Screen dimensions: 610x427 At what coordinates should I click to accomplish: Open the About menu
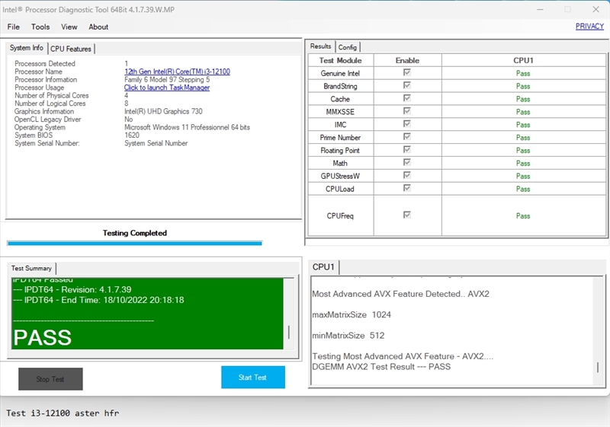pos(98,27)
